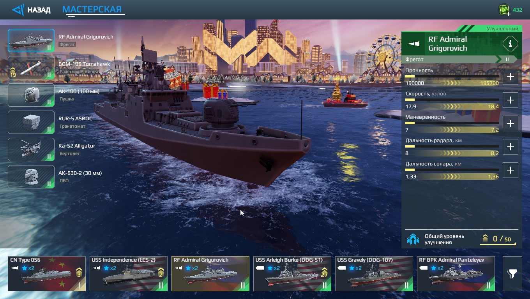Viewport: 530px width, 299px height.
Task: Click the Прочность progress bar
Action: [452, 76]
